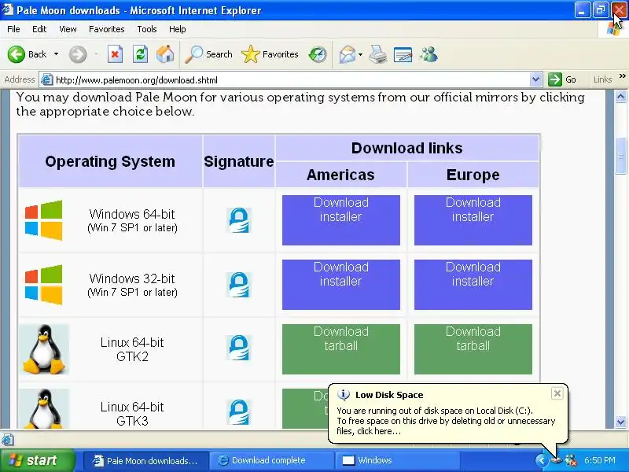Screen dimensions: 629x472
Task: Download Windows 32-bit installer from Americas
Action: [x=341, y=285]
